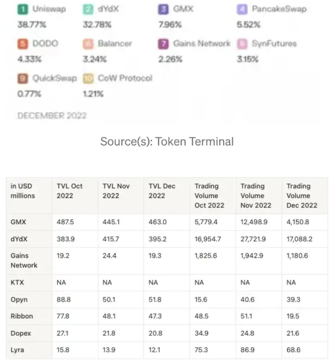334x364 pixels.
Task: Click the purple GMX rank 3 badge
Action: point(163,9)
